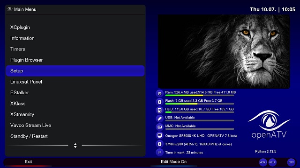This screenshot has width=300, height=168.
Task: Click the receiver model monitor icon
Action: [x=159, y=135]
